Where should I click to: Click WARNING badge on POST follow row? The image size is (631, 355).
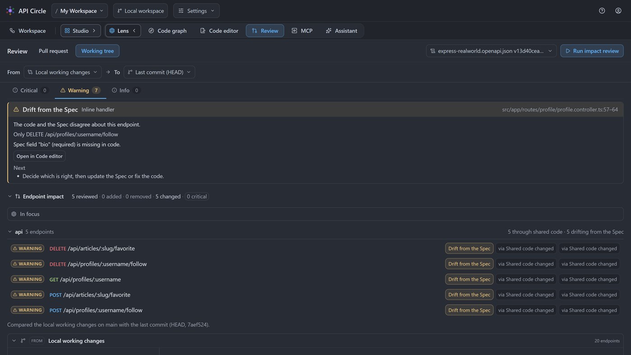28,310
